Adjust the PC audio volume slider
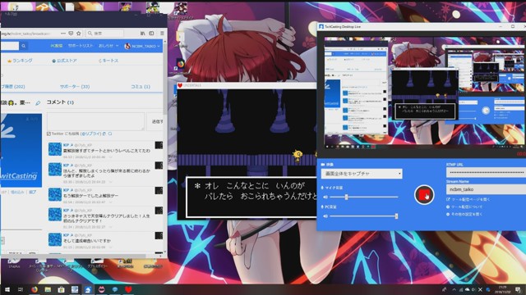 pos(363,216)
